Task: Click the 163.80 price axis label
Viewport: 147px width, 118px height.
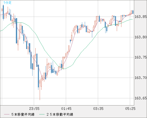Action: [141, 37]
